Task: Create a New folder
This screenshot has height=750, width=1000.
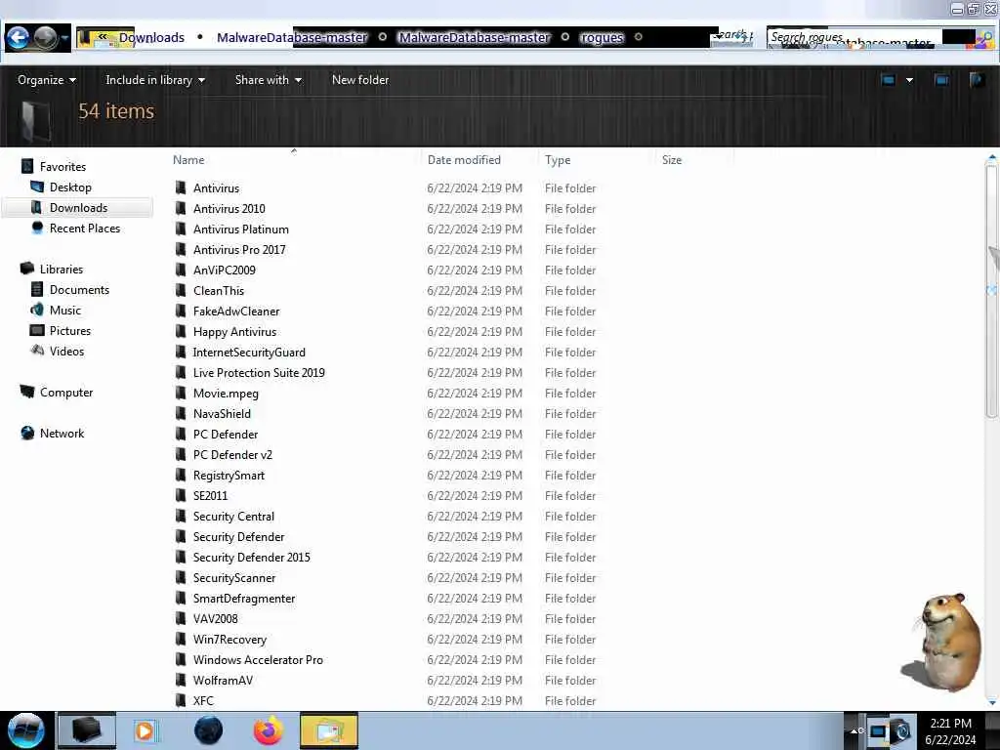Action: click(360, 80)
